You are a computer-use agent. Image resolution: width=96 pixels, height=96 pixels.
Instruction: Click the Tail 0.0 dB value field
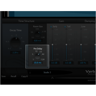[x=68, y=63]
